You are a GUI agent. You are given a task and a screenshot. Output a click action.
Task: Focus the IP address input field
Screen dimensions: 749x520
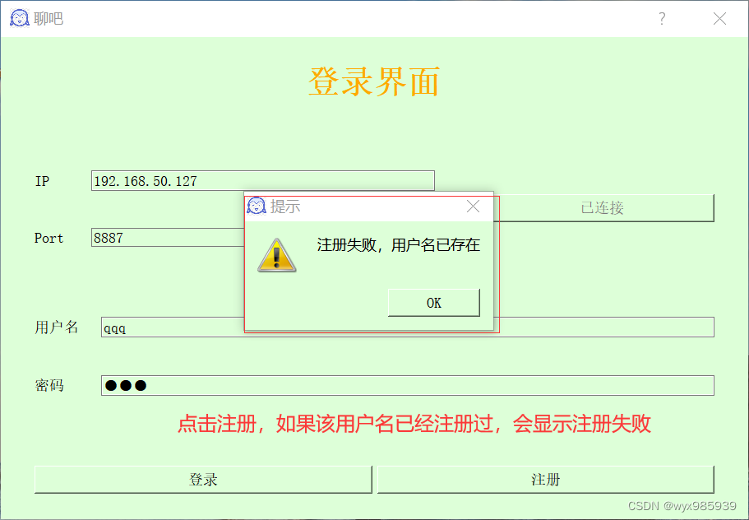(x=263, y=181)
